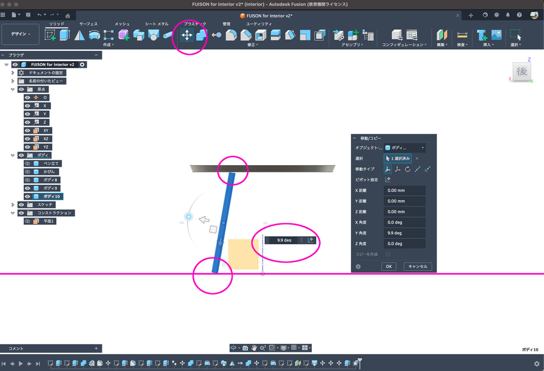Toggle the コピーを作成 checkbox
The image size is (544, 371).
[x=387, y=255]
